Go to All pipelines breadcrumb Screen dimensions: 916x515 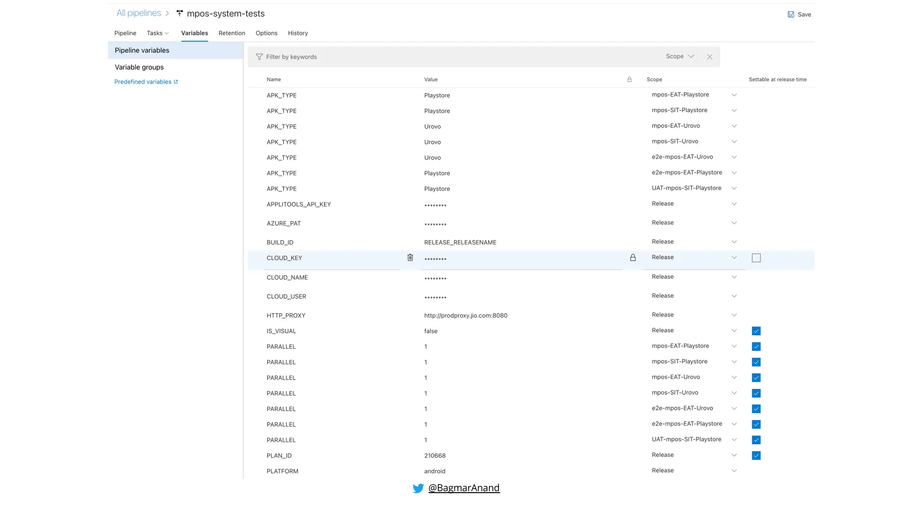[x=139, y=13]
